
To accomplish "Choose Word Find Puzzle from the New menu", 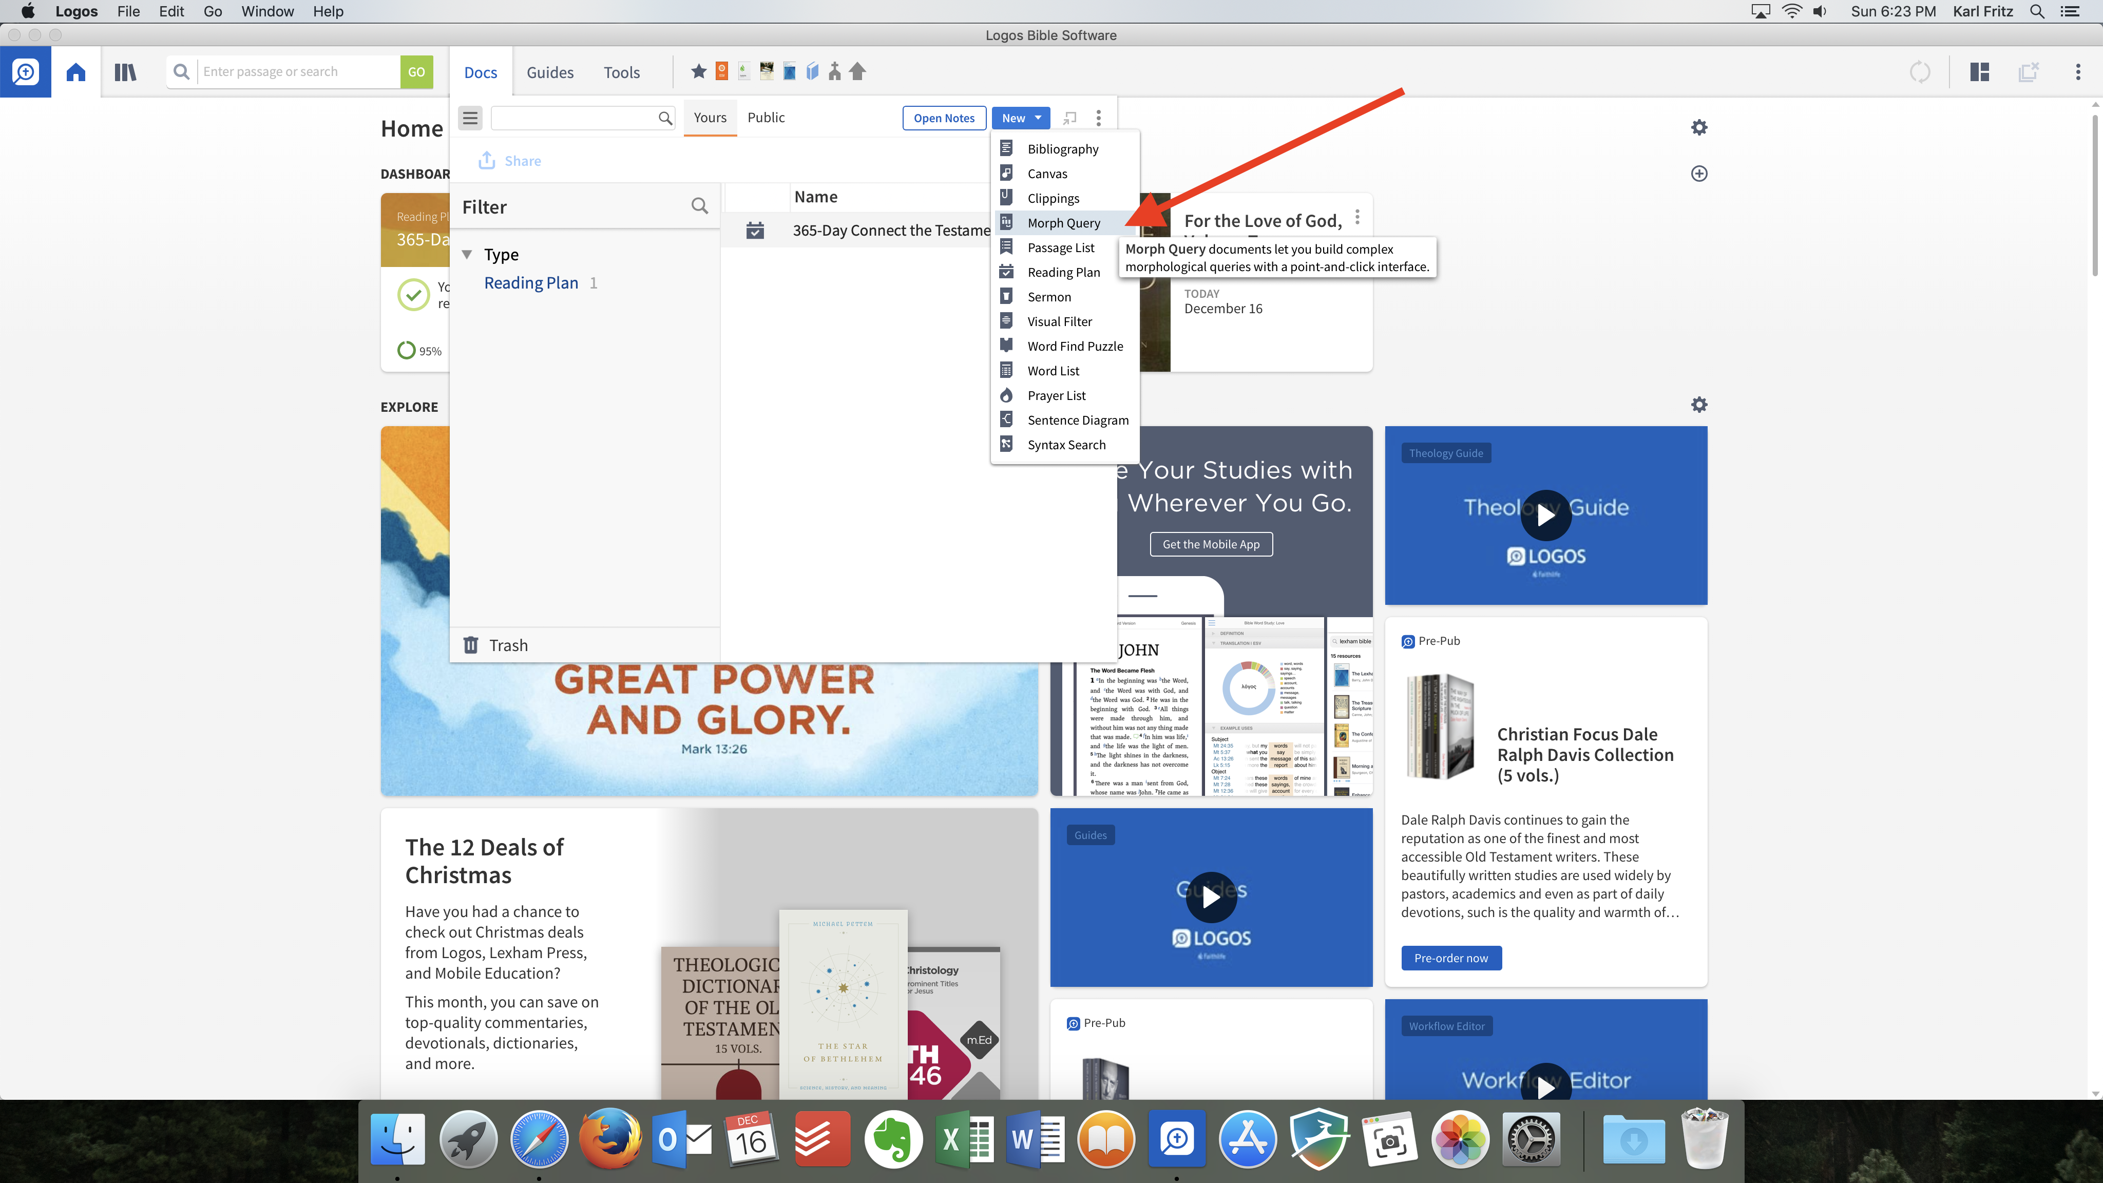I will point(1064,346).
